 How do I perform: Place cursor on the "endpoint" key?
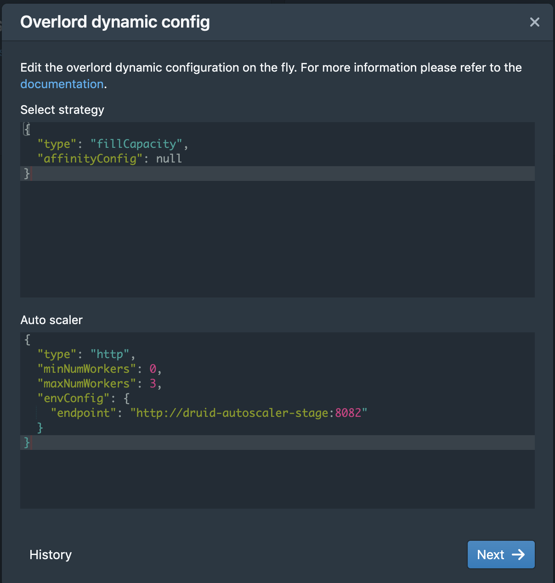pos(83,413)
